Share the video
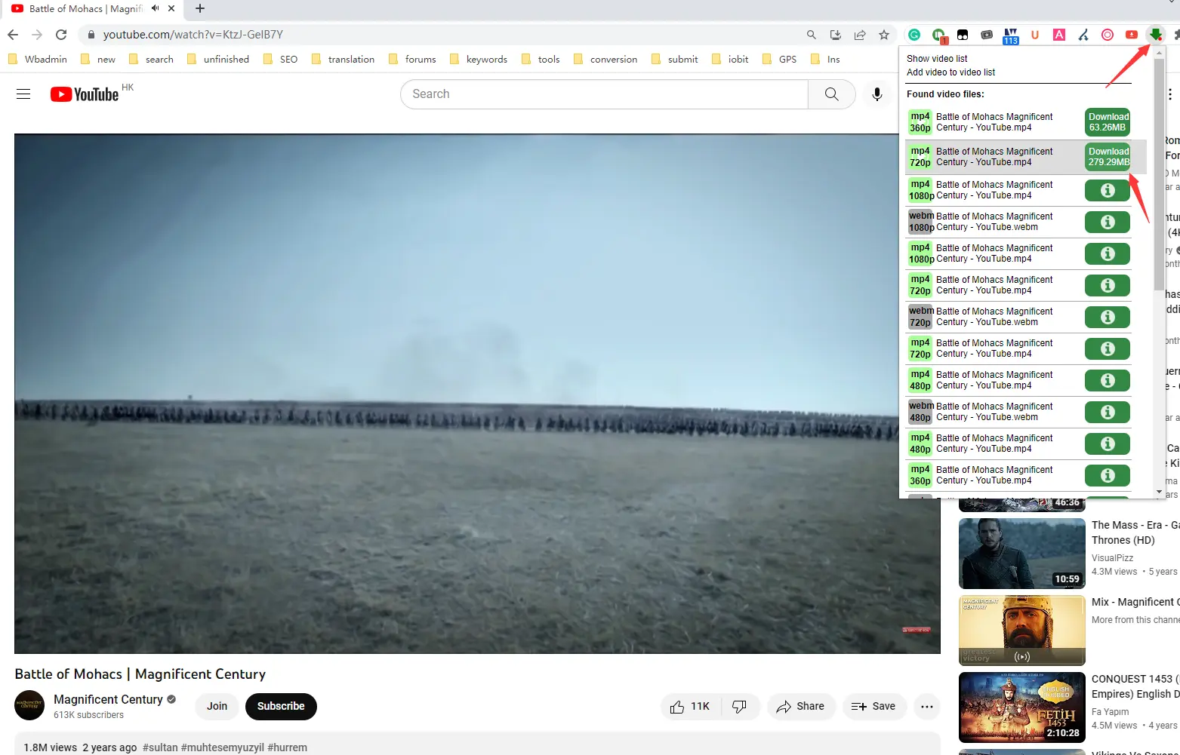The width and height of the screenshot is (1180, 755). 801,707
